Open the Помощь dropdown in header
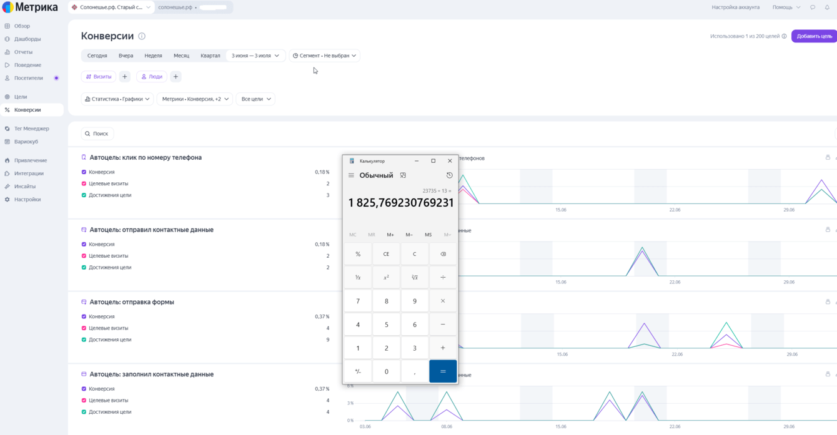Screen dimensions: 837x435 (x=786, y=7)
